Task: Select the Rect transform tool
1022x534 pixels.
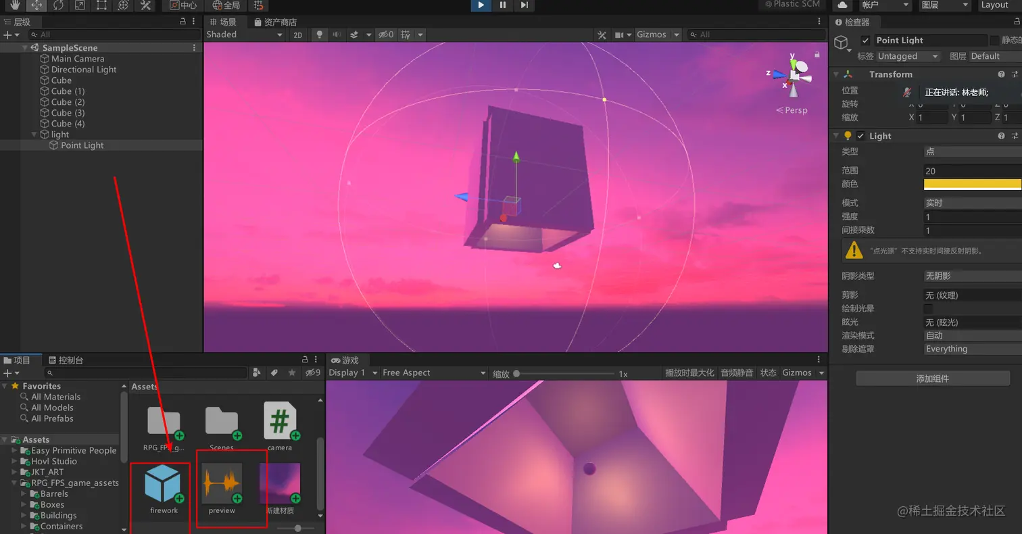Action: tap(101, 5)
